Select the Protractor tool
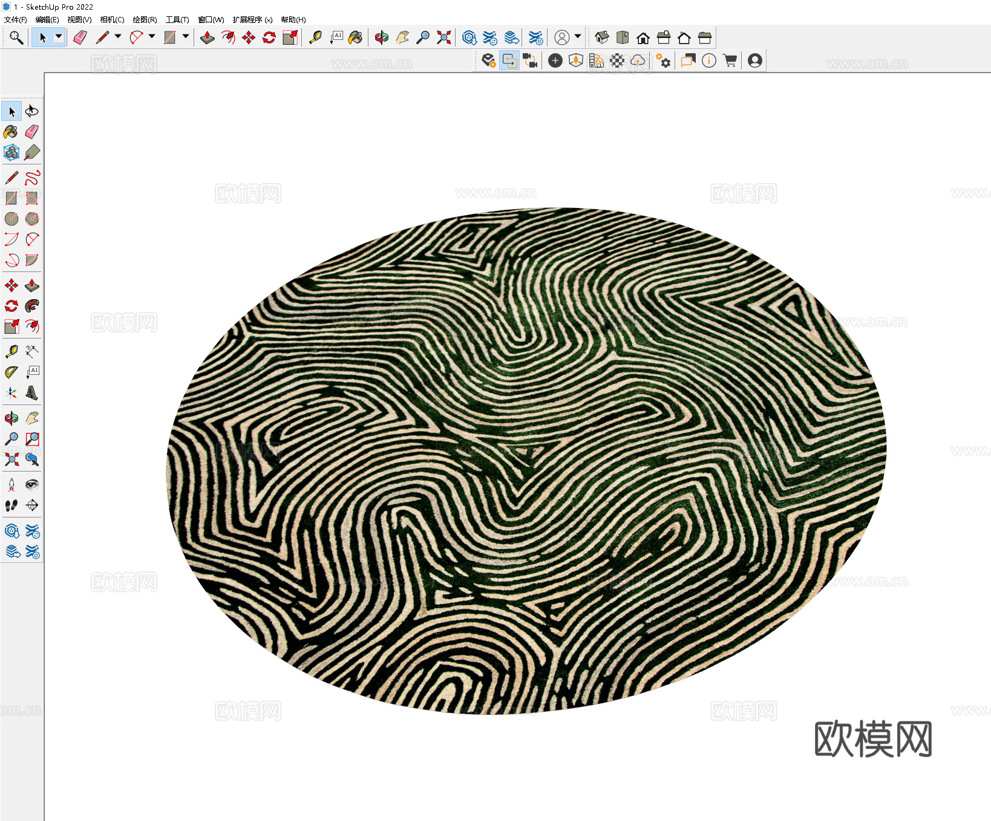 tap(11, 372)
